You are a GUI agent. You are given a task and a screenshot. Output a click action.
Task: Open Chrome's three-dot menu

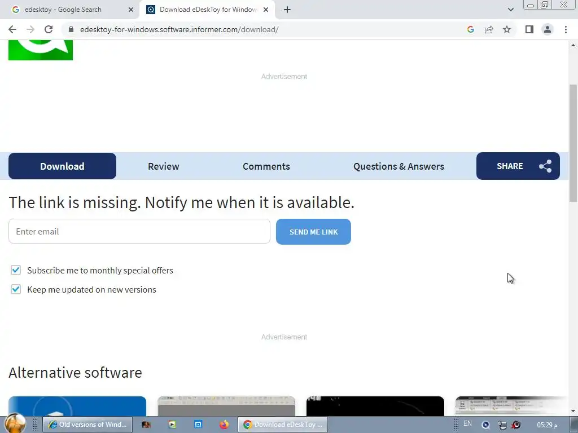point(566,29)
